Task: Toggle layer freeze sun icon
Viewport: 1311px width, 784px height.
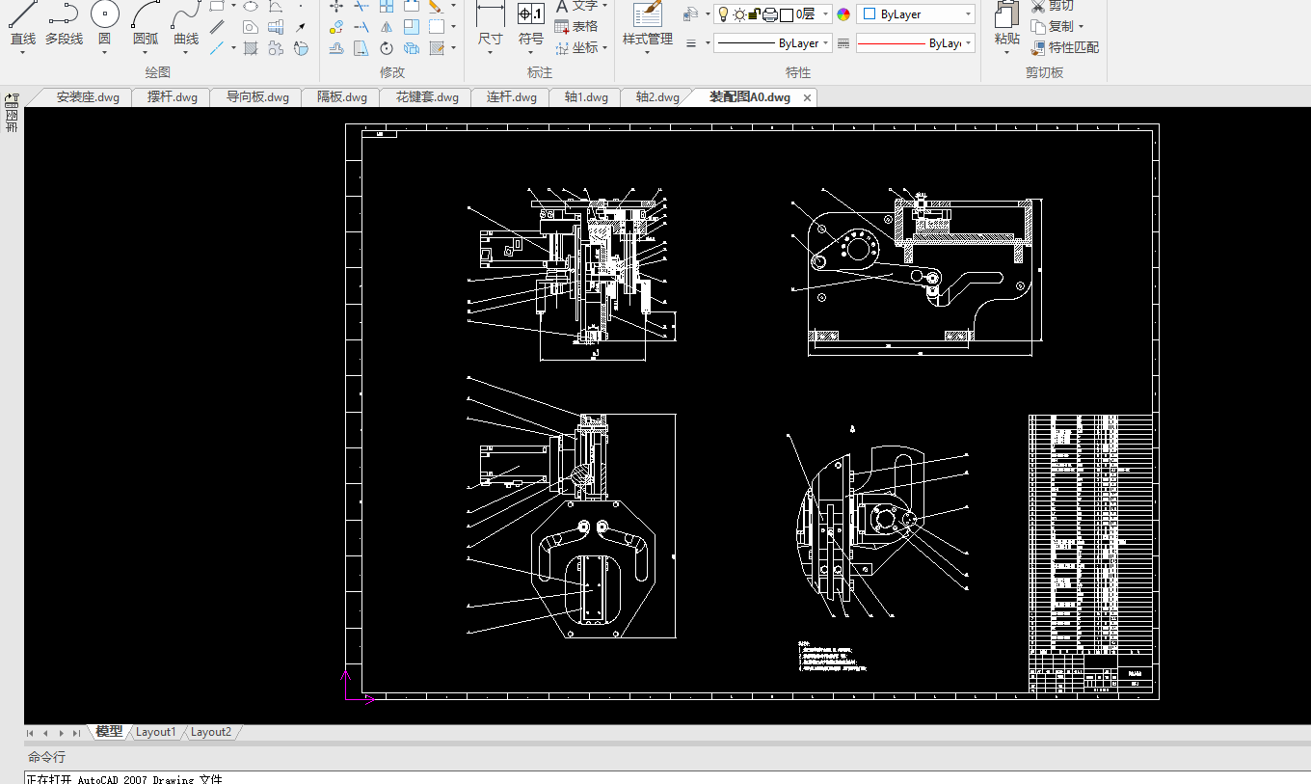Action: (x=739, y=14)
